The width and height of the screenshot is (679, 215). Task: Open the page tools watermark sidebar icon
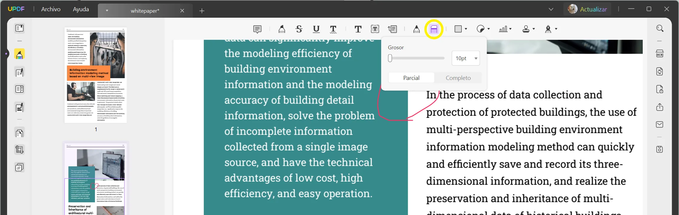(19, 168)
